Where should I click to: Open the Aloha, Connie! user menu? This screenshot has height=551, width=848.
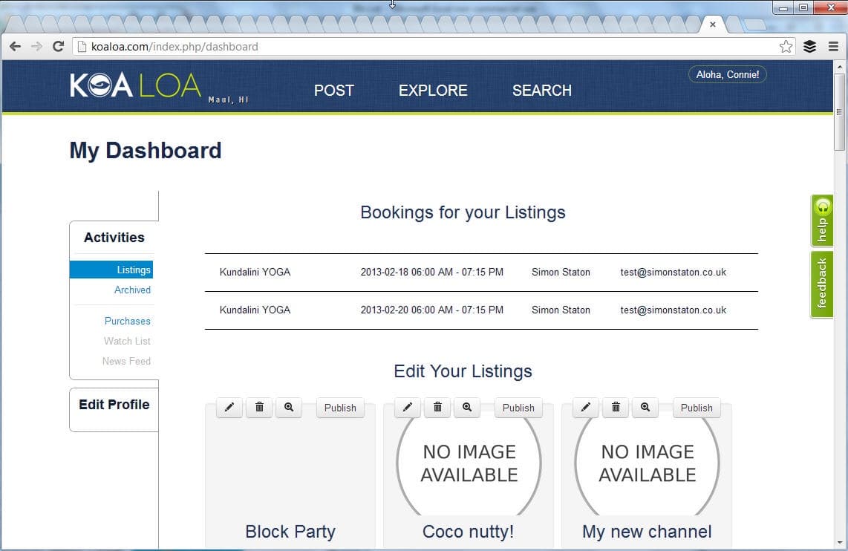(727, 75)
